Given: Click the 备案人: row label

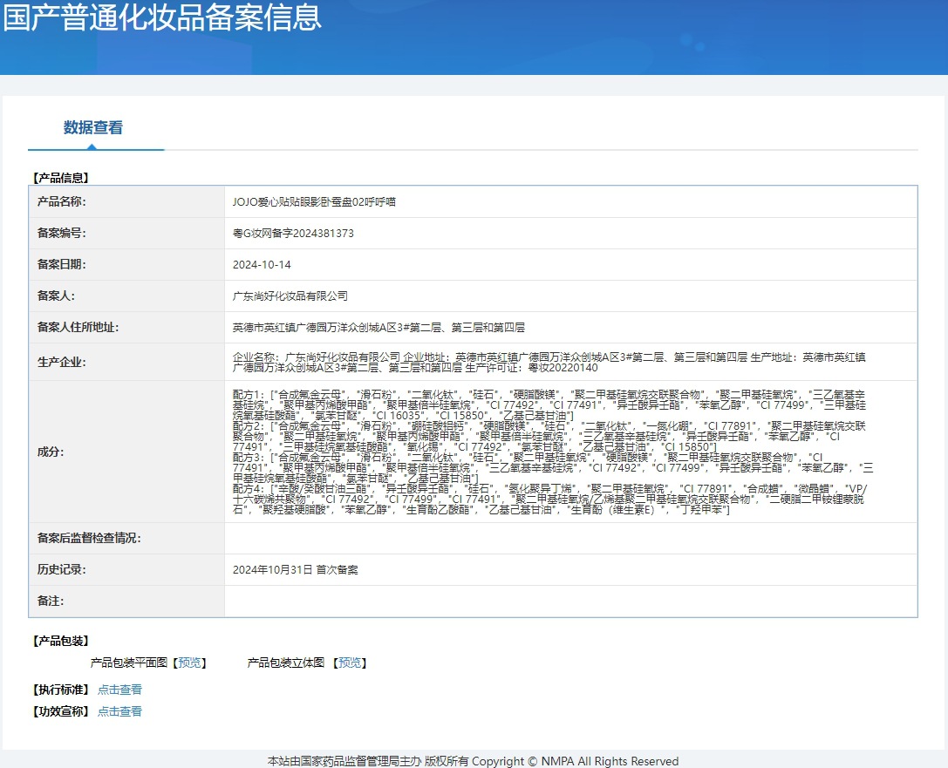Looking at the screenshot, I should pos(56,296).
